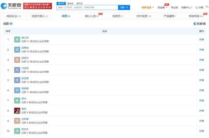Click the green 唐 avatar in row 1
Screen dimensions: 209x138
pyautogui.click(x=17, y=39)
